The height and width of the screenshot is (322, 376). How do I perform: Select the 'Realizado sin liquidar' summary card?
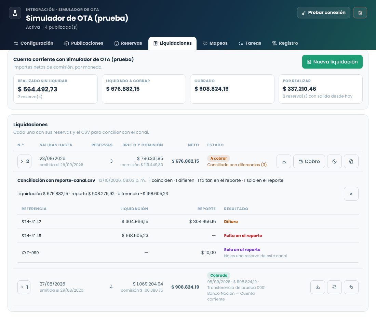[x=55, y=89]
